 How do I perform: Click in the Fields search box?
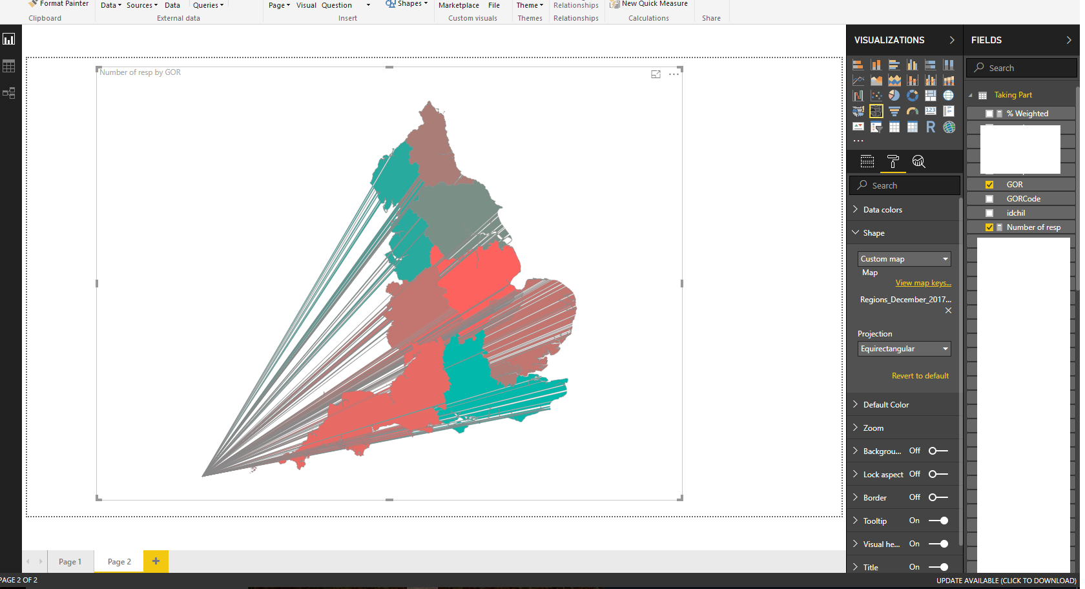pyautogui.click(x=1022, y=68)
